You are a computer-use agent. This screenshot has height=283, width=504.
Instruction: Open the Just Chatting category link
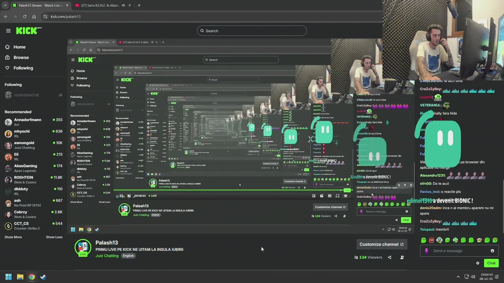[107, 256]
